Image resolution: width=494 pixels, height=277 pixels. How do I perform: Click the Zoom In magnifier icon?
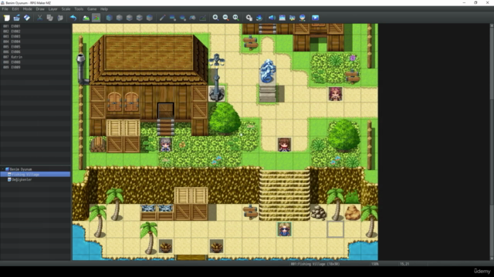point(215,18)
